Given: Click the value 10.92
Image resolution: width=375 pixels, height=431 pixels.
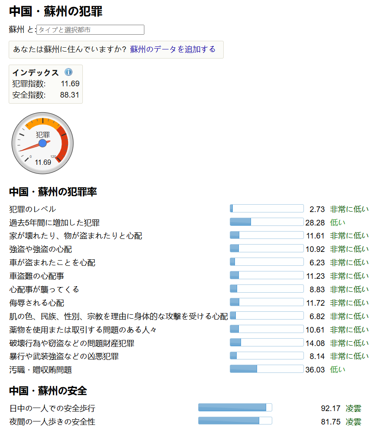Looking at the screenshot, I should [315, 249].
